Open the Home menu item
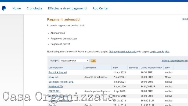188x106 pixels. (x=17, y=8)
